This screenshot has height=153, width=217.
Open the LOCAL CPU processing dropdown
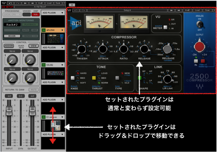[x=12, y=15]
